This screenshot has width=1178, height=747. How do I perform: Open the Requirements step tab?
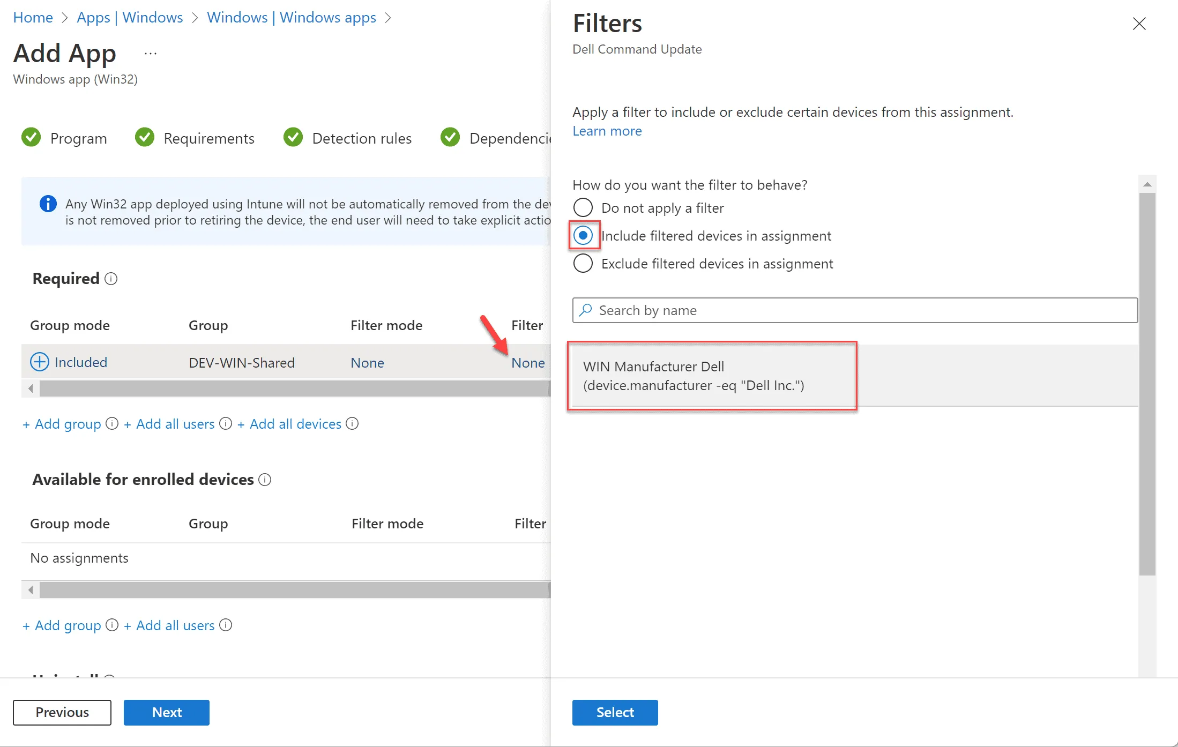click(x=209, y=138)
